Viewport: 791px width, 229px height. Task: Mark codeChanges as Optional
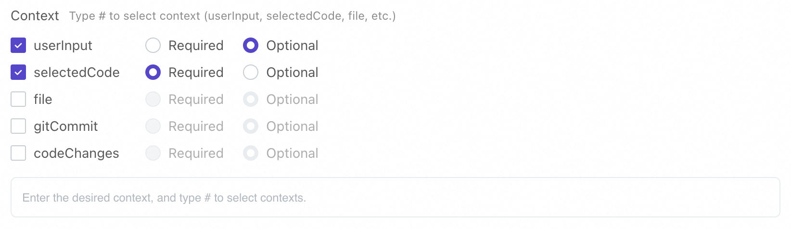coord(251,153)
